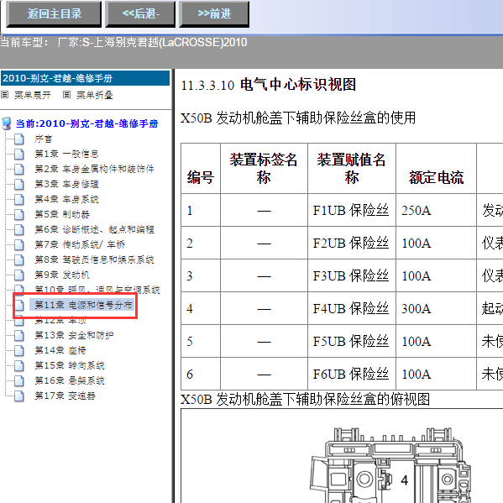This screenshot has height=503, width=503.
Task: Open 当前:2010-别克-君越-维修手册 root link
Action: 87,123
